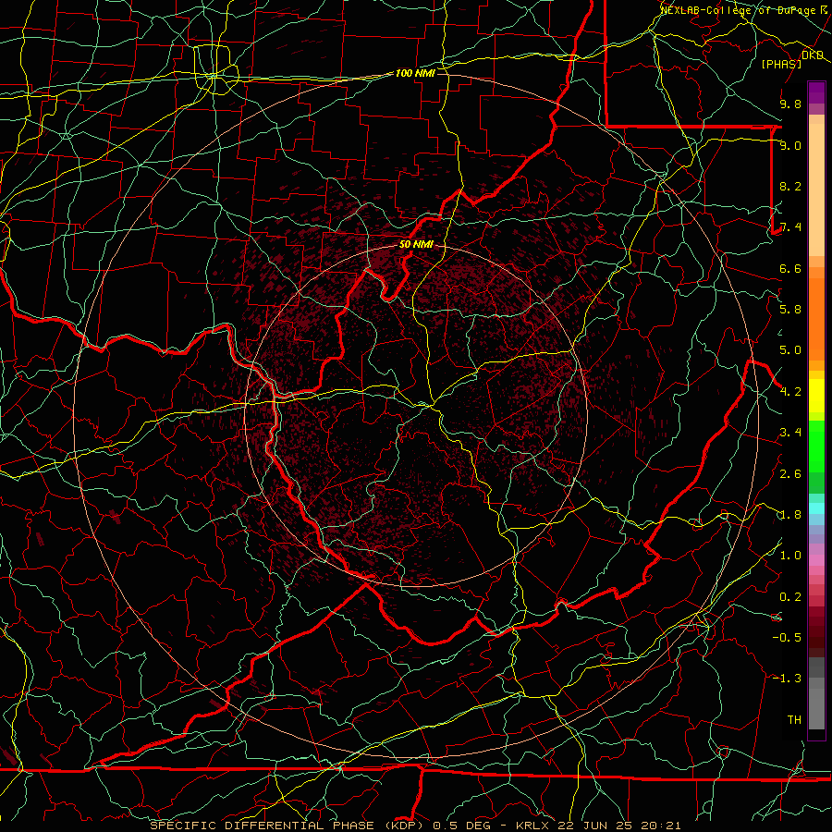Image resolution: width=832 pixels, height=832 pixels.
Task: Click the -1.3 value on color scale
Action: click(x=787, y=679)
